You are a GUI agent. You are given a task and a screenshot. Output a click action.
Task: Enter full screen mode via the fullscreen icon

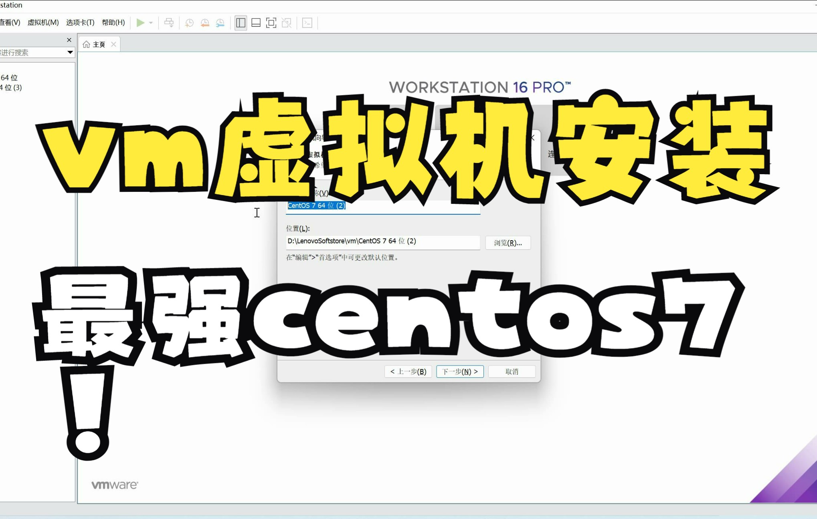pyautogui.click(x=271, y=23)
